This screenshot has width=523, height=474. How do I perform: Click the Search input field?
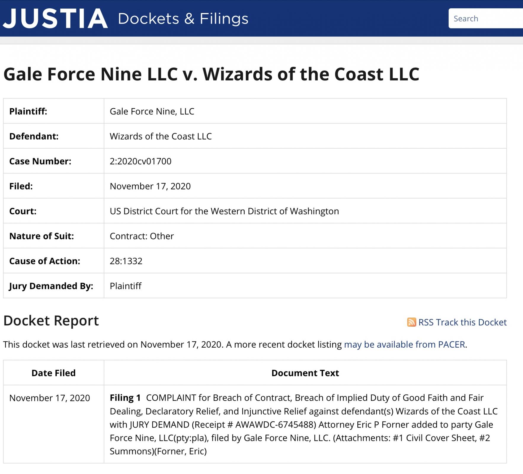tap(486, 18)
